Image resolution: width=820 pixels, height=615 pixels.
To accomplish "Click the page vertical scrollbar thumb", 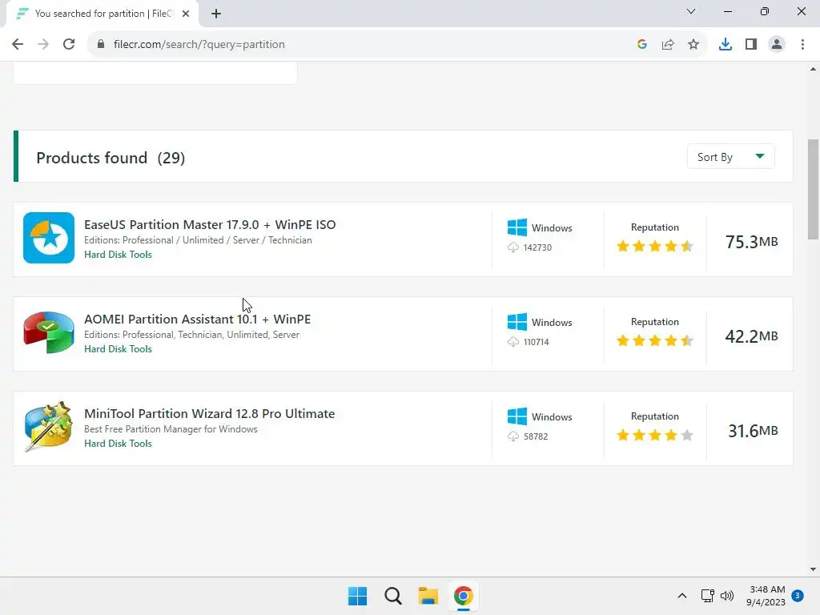I will click(813, 188).
